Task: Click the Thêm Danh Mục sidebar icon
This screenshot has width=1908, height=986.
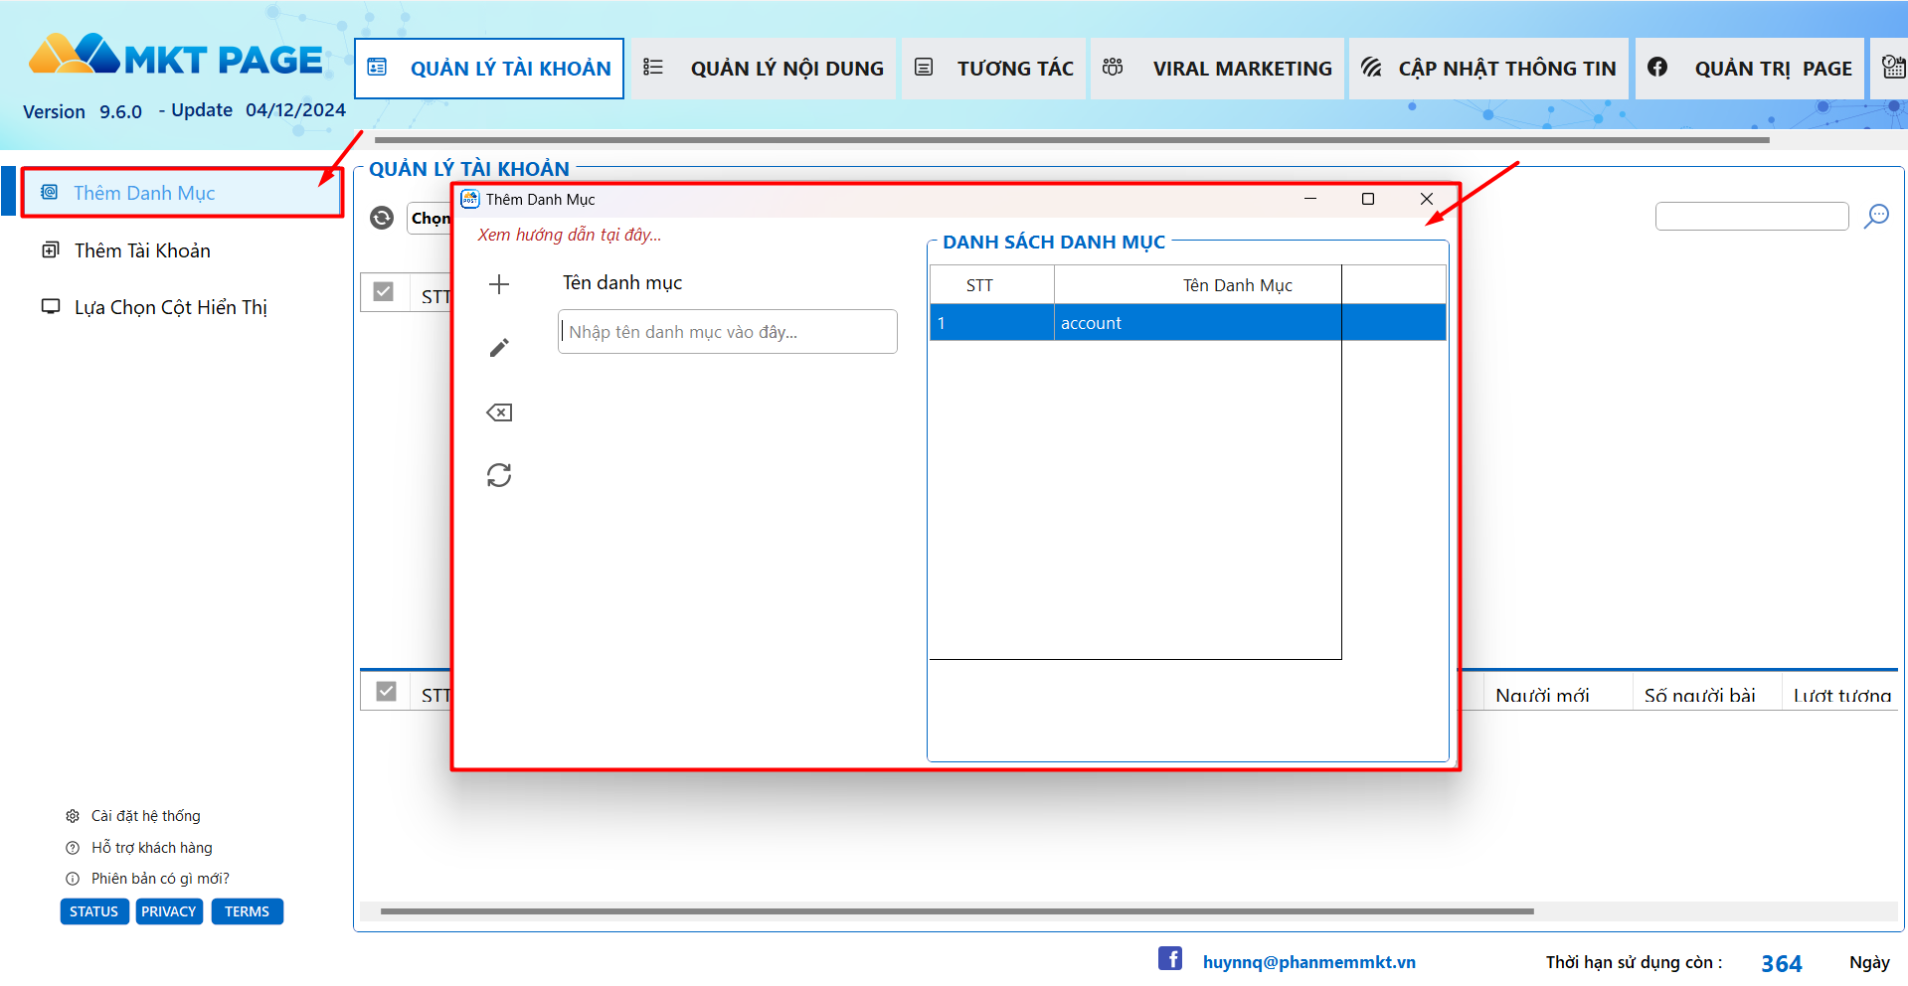Action: pos(49,192)
